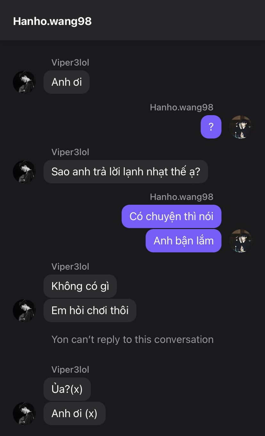Tap the "Anh bận lắm" message bubble
The image size is (265, 436).
point(183,241)
